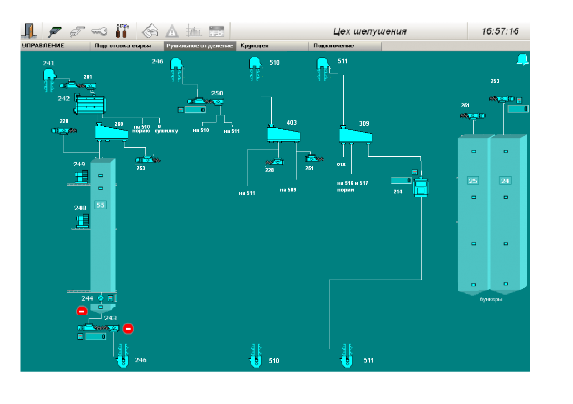This screenshot has width=573, height=404.
Task: Click the exit door icon in the toolbar
Action: click(x=29, y=31)
